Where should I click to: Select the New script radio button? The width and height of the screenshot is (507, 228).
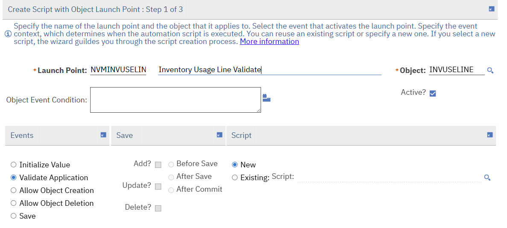[x=234, y=165]
